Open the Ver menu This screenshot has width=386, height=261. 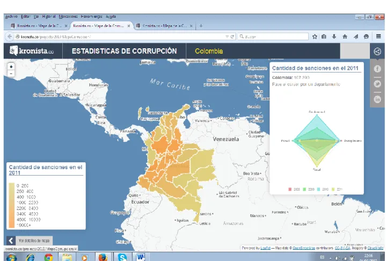pyautogui.click(x=36, y=17)
